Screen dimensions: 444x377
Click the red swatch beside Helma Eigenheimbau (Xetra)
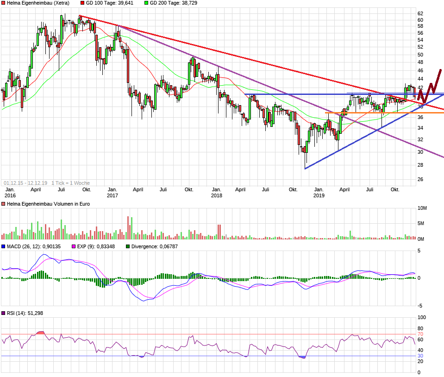pos(3,3)
